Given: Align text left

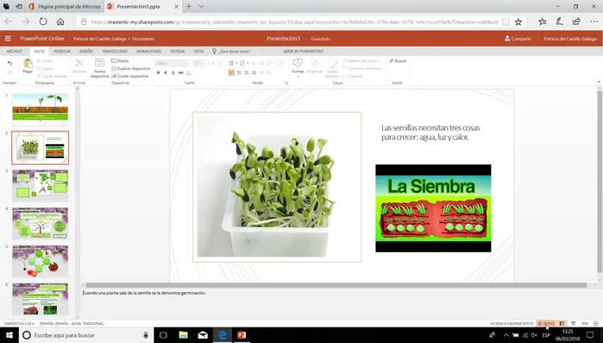Looking at the screenshot, I should 231,73.
